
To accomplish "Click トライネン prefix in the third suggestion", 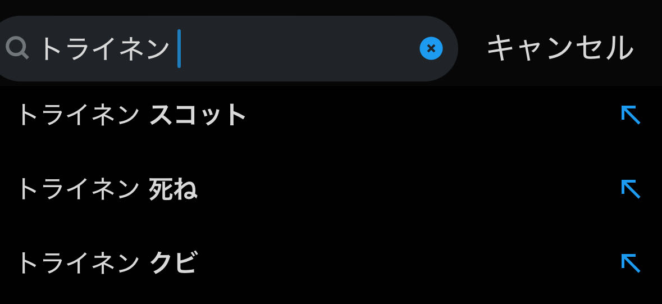I will (x=77, y=263).
